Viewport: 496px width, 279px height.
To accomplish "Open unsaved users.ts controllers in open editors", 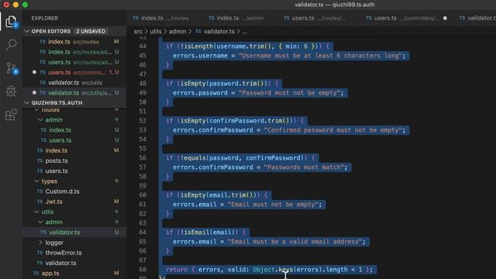I will (75, 72).
